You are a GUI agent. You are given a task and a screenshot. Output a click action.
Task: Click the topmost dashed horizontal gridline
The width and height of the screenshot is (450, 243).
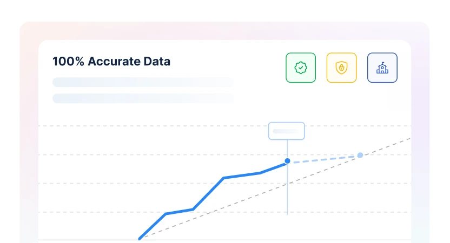(x=162, y=126)
